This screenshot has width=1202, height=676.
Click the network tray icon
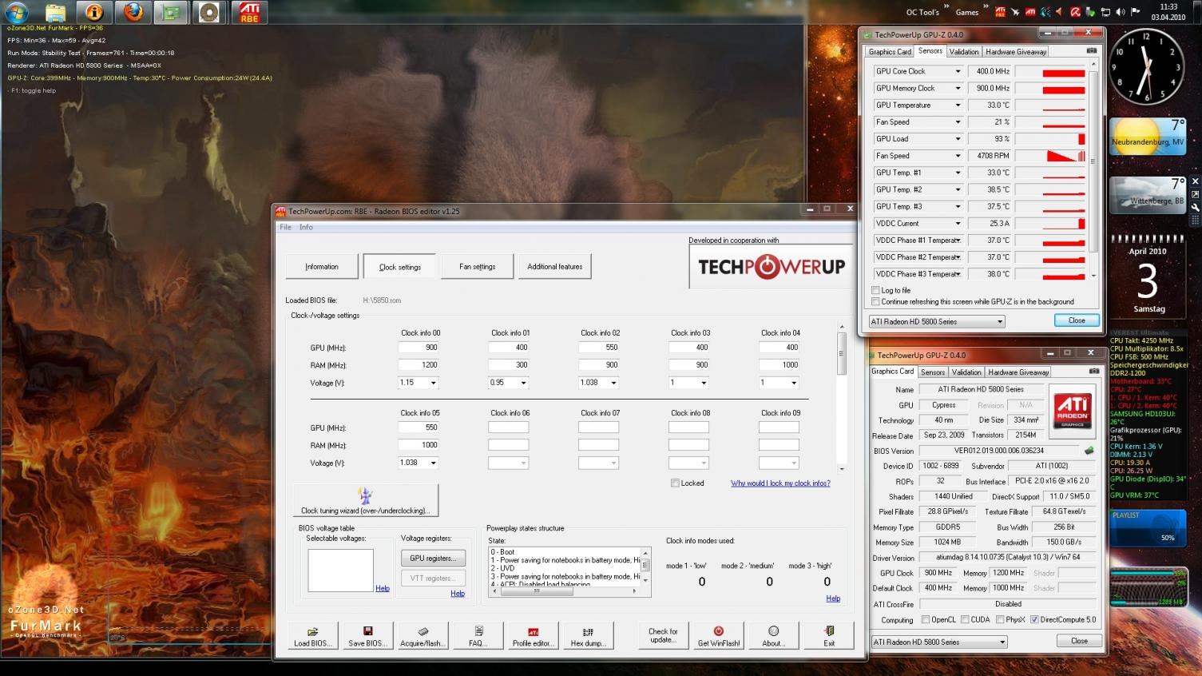coord(1105,12)
